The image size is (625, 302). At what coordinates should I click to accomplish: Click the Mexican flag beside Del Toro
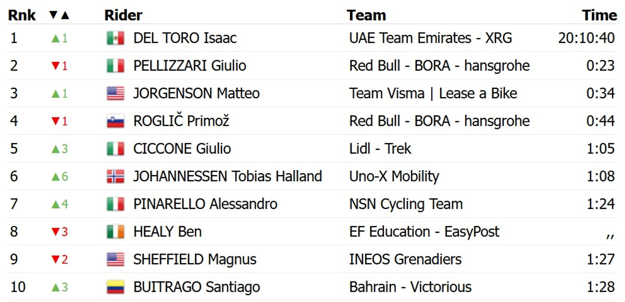click(115, 38)
